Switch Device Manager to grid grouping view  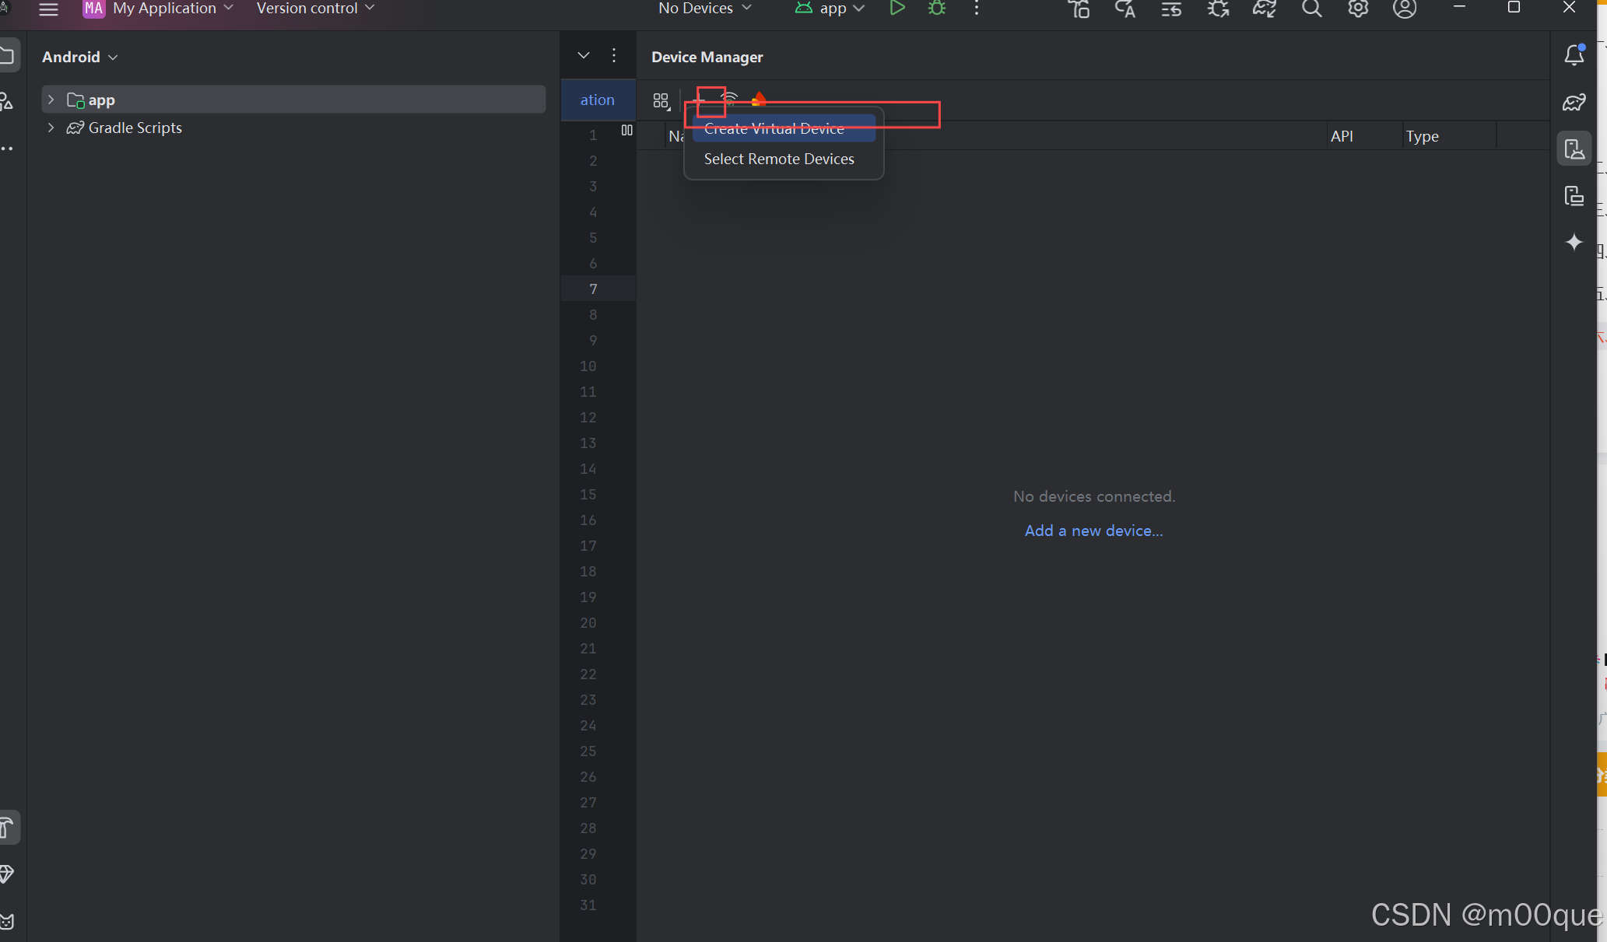click(661, 100)
